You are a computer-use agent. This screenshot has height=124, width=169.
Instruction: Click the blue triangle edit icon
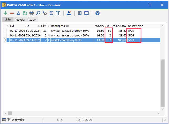18,13
